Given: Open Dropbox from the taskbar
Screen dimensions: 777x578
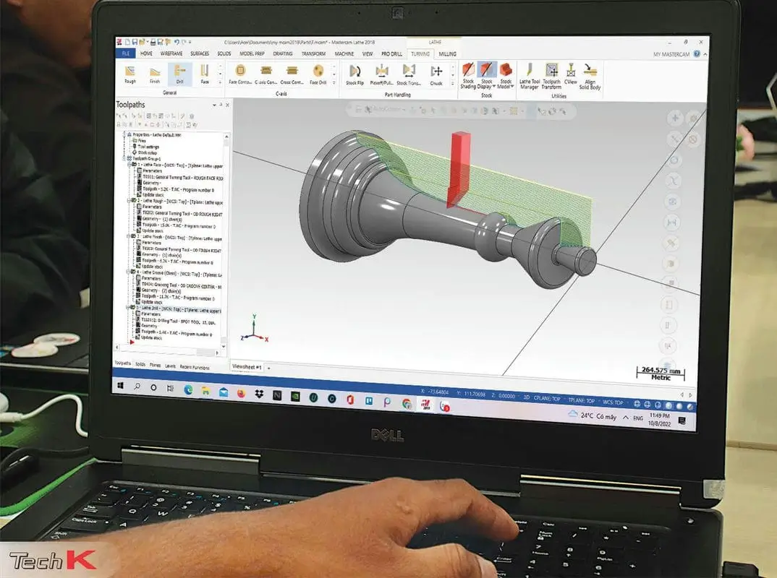Looking at the screenshot, I should [x=259, y=394].
